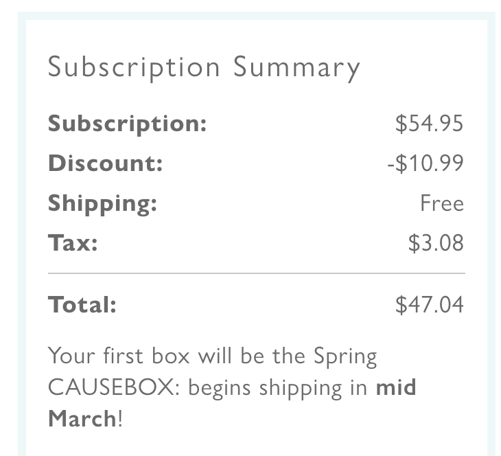Select the $47.04 total amount
This screenshot has height=456, width=501.
click(x=429, y=304)
